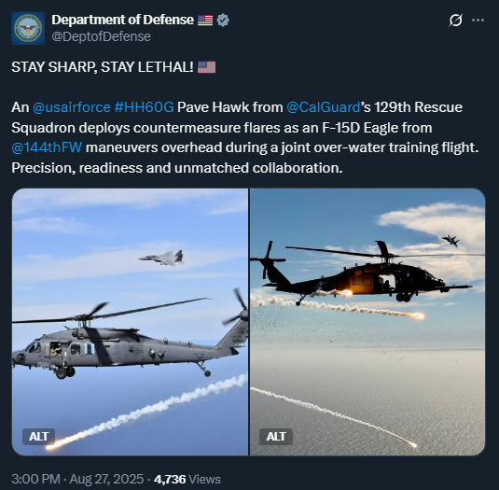Screen dimensions: 499x490
Task: Show ALT text on right silhouette photo
Action: click(x=275, y=437)
